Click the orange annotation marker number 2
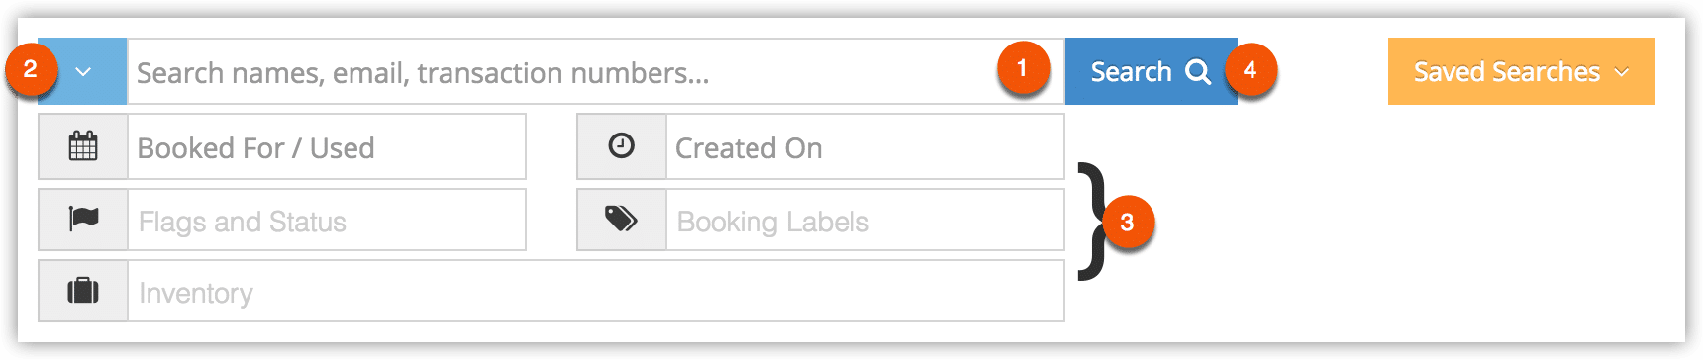1703x360 pixels. (31, 68)
